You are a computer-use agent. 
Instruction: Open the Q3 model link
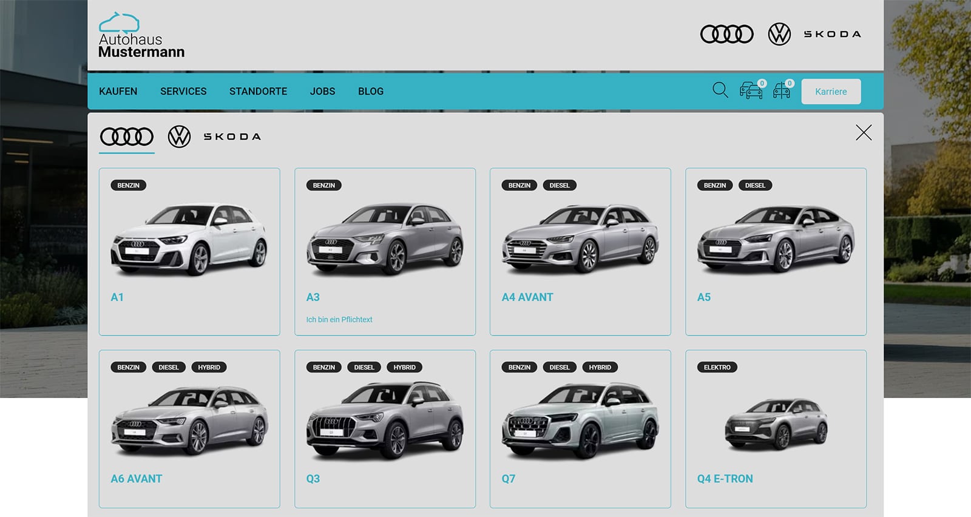click(x=313, y=479)
